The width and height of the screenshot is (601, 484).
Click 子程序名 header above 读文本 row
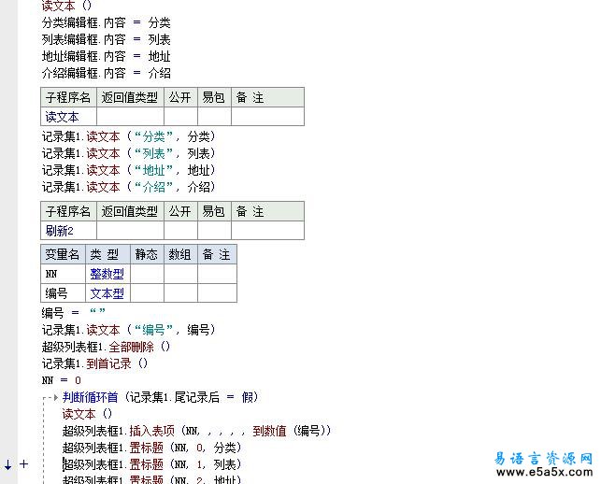pos(68,97)
